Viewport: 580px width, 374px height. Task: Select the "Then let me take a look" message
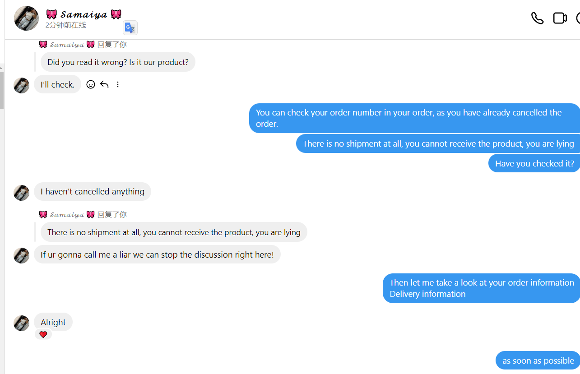tap(481, 288)
